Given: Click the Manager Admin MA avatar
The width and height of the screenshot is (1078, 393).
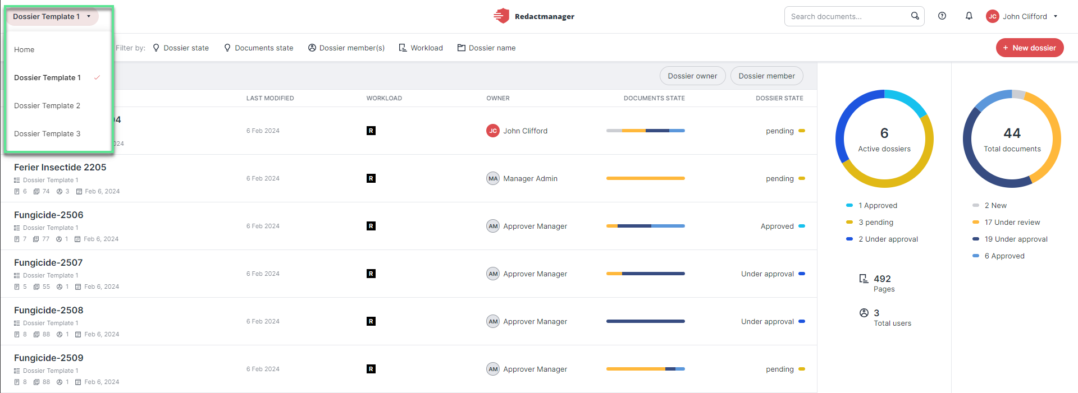Looking at the screenshot, I should pyautogui.click(x=493, y=178).
